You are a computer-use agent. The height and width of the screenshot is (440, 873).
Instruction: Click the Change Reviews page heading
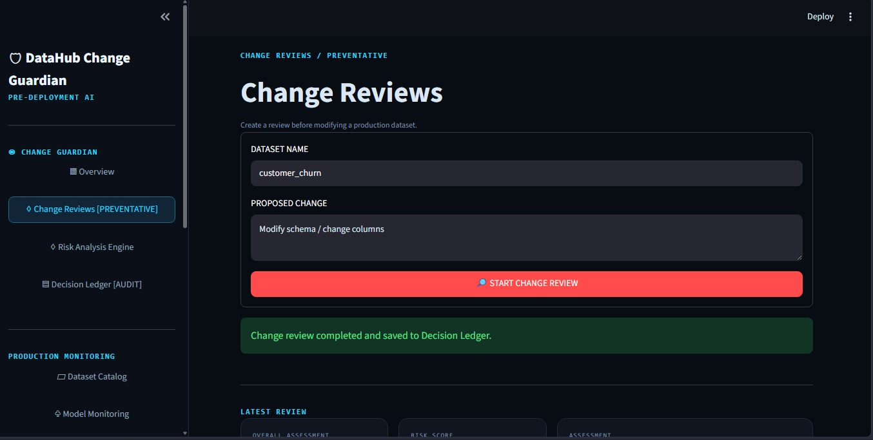point(342,93)
